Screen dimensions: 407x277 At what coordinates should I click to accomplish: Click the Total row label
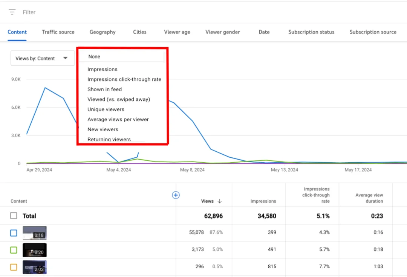29,216
